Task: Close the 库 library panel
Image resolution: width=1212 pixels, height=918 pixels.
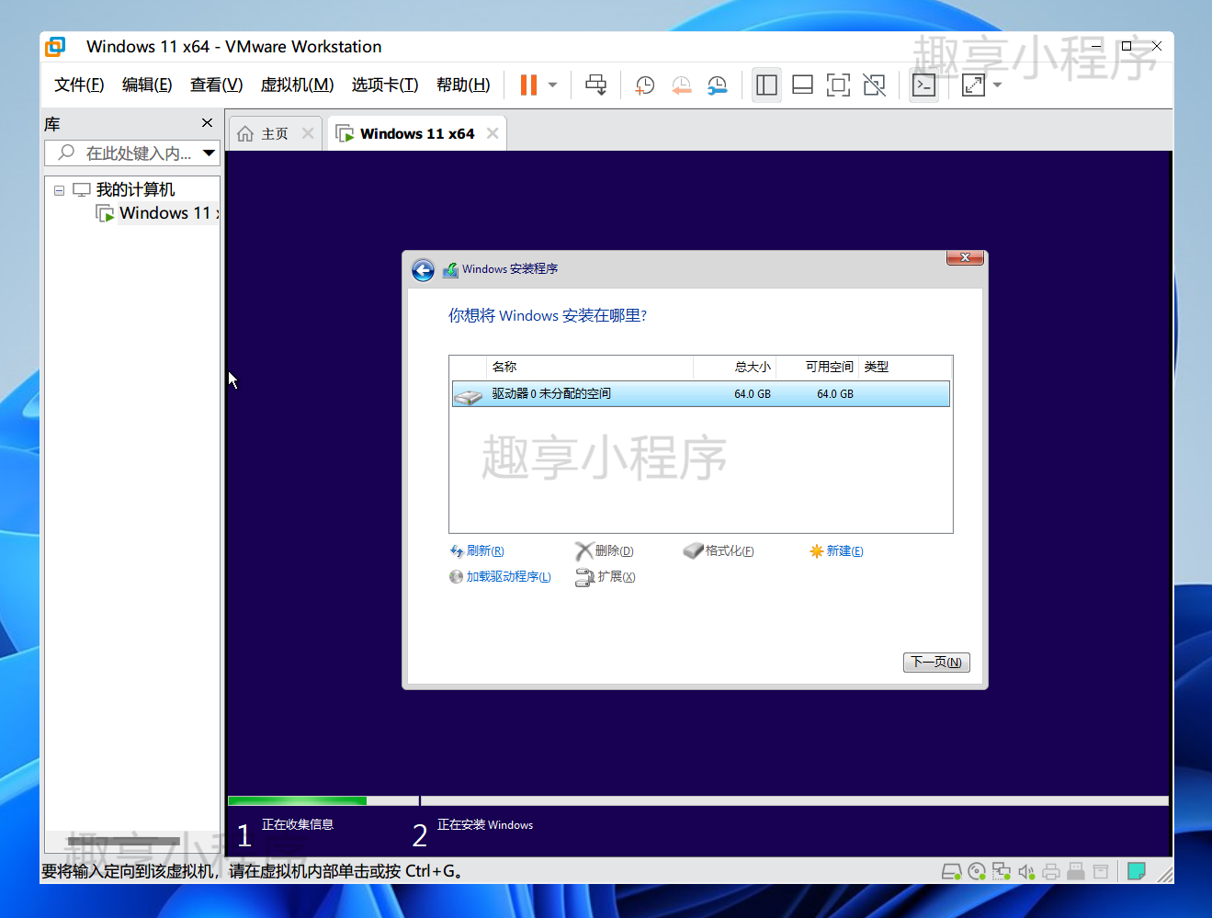Action: pos(207,123)
